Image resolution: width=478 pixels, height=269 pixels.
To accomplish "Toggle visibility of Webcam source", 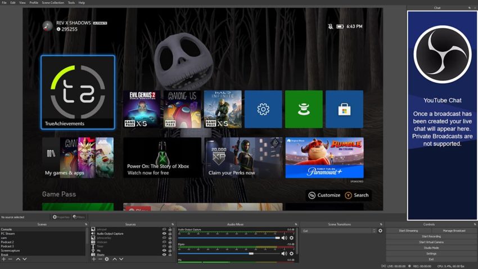I will [164, 242].
